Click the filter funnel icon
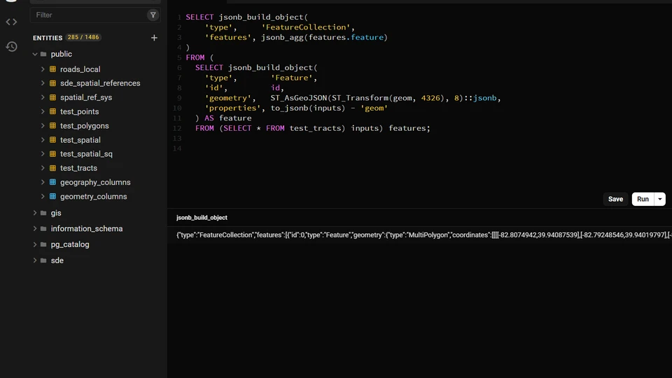 153,15
